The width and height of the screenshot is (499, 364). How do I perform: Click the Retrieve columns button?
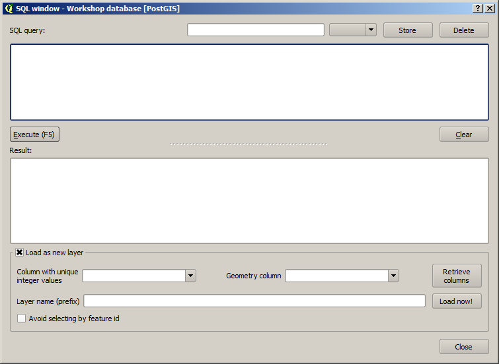tap(457, 276)
